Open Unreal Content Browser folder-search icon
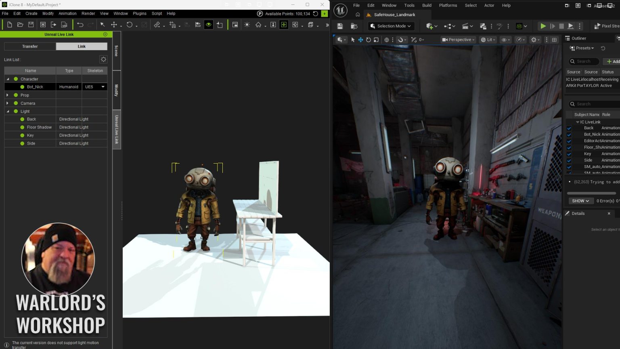Image resolution: width=620 pixels, height=349 pixels. pos(354,26)
